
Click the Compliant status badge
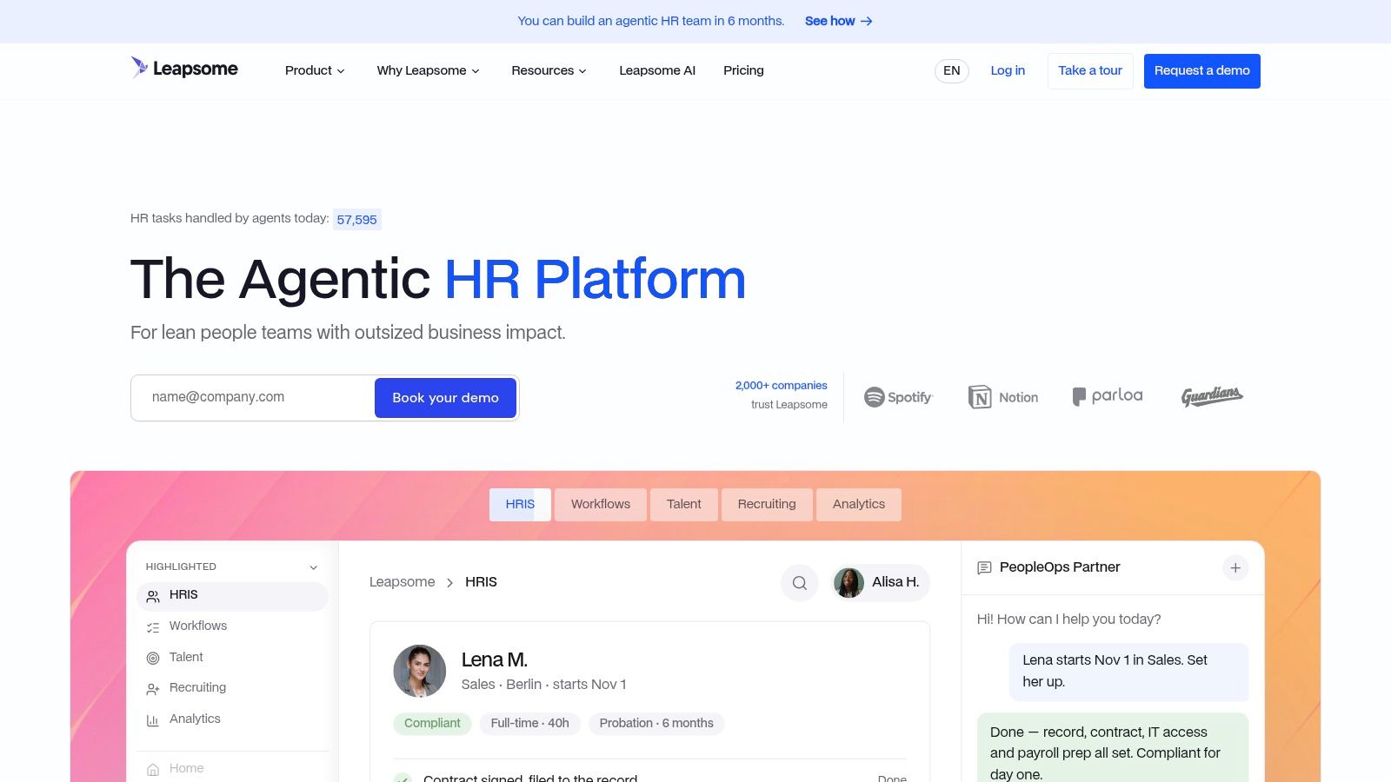(432, 724)
